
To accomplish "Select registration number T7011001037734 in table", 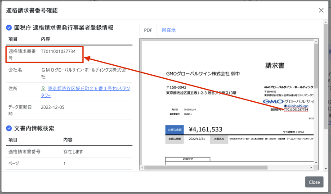I will coord(58,51).
